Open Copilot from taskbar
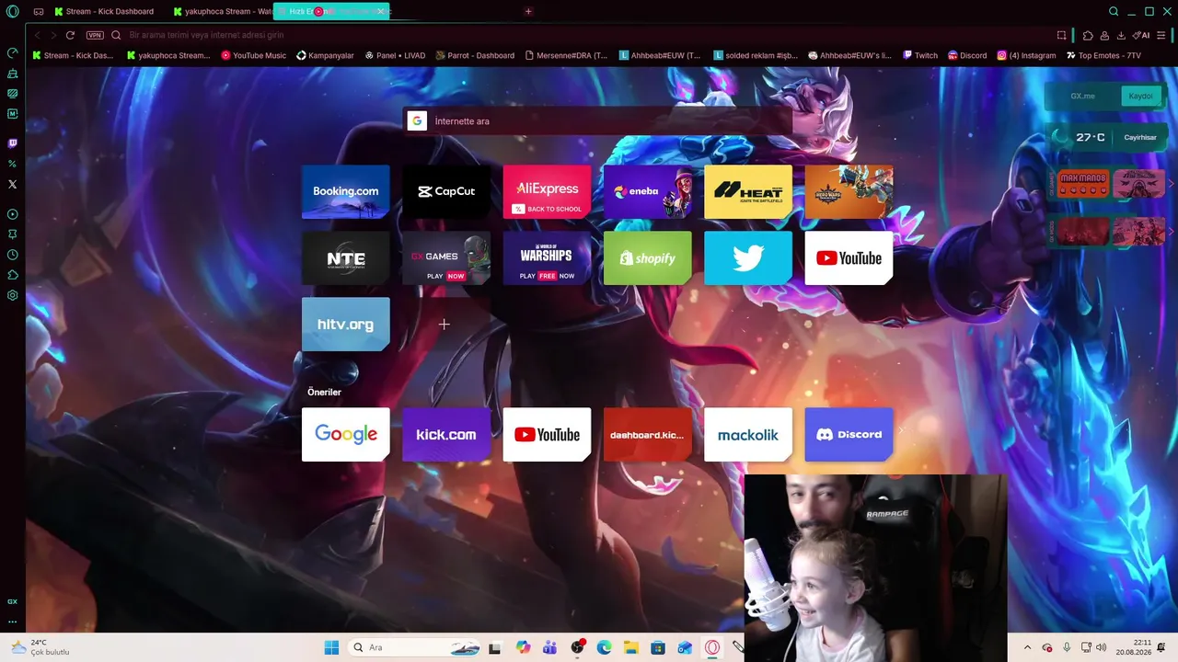 tap(524, 647)
